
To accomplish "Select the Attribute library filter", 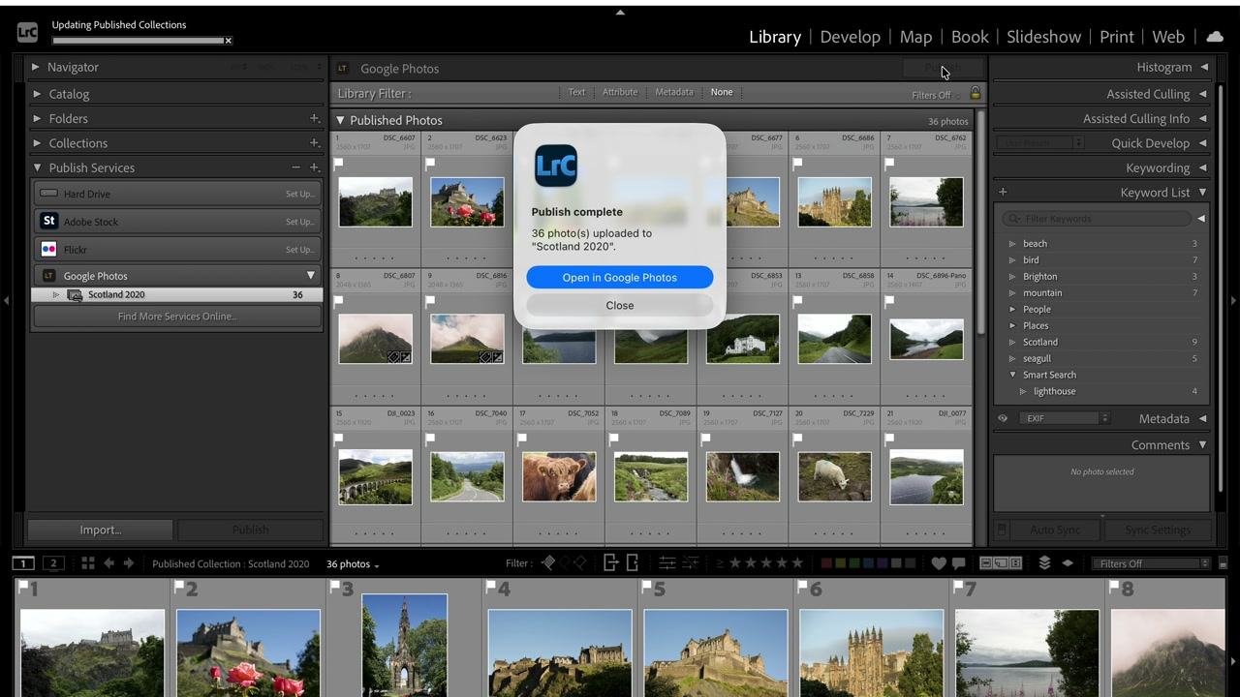I will pyautogui.click(x=620, y=92).
